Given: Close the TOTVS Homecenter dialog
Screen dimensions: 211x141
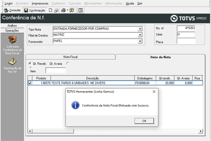Looking at the screenshot, I should click(154, 92).
